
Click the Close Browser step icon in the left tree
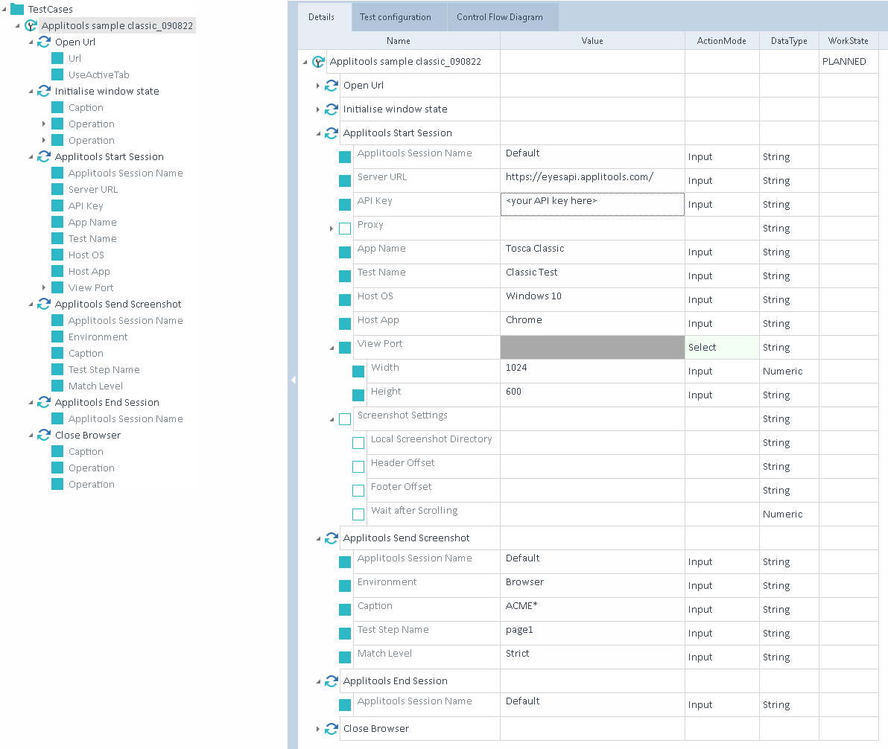[x=44, y=436]
